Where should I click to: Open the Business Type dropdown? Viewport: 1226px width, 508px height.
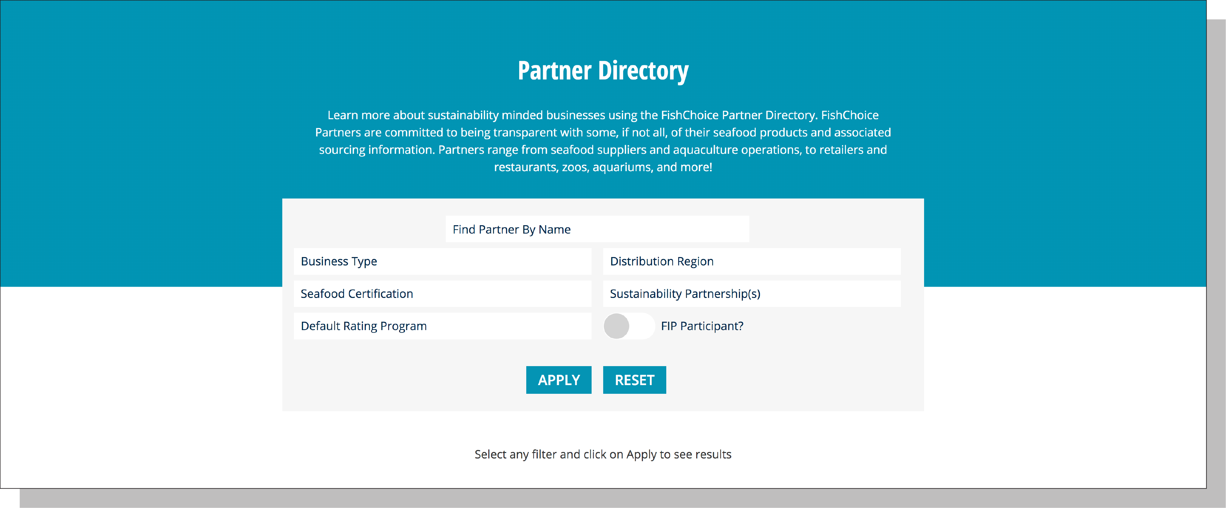tap(442, 261)
